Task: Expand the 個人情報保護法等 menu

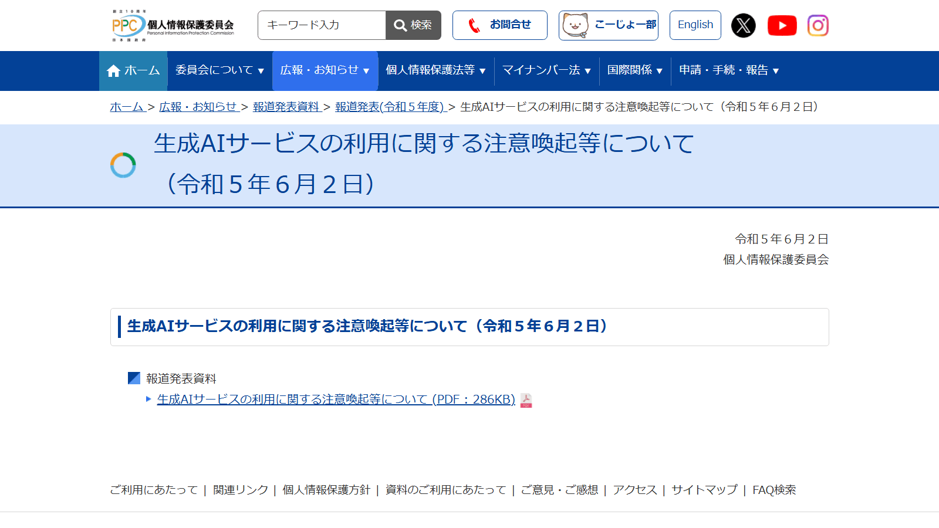Action: pyautogui.click(x=435, y=70)
